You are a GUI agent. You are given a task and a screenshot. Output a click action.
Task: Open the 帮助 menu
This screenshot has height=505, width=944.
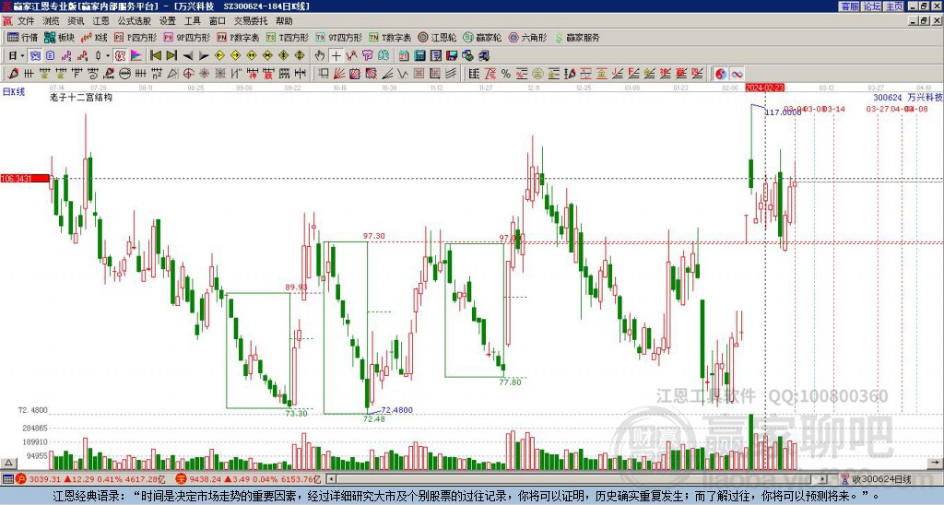click(284, 21)
